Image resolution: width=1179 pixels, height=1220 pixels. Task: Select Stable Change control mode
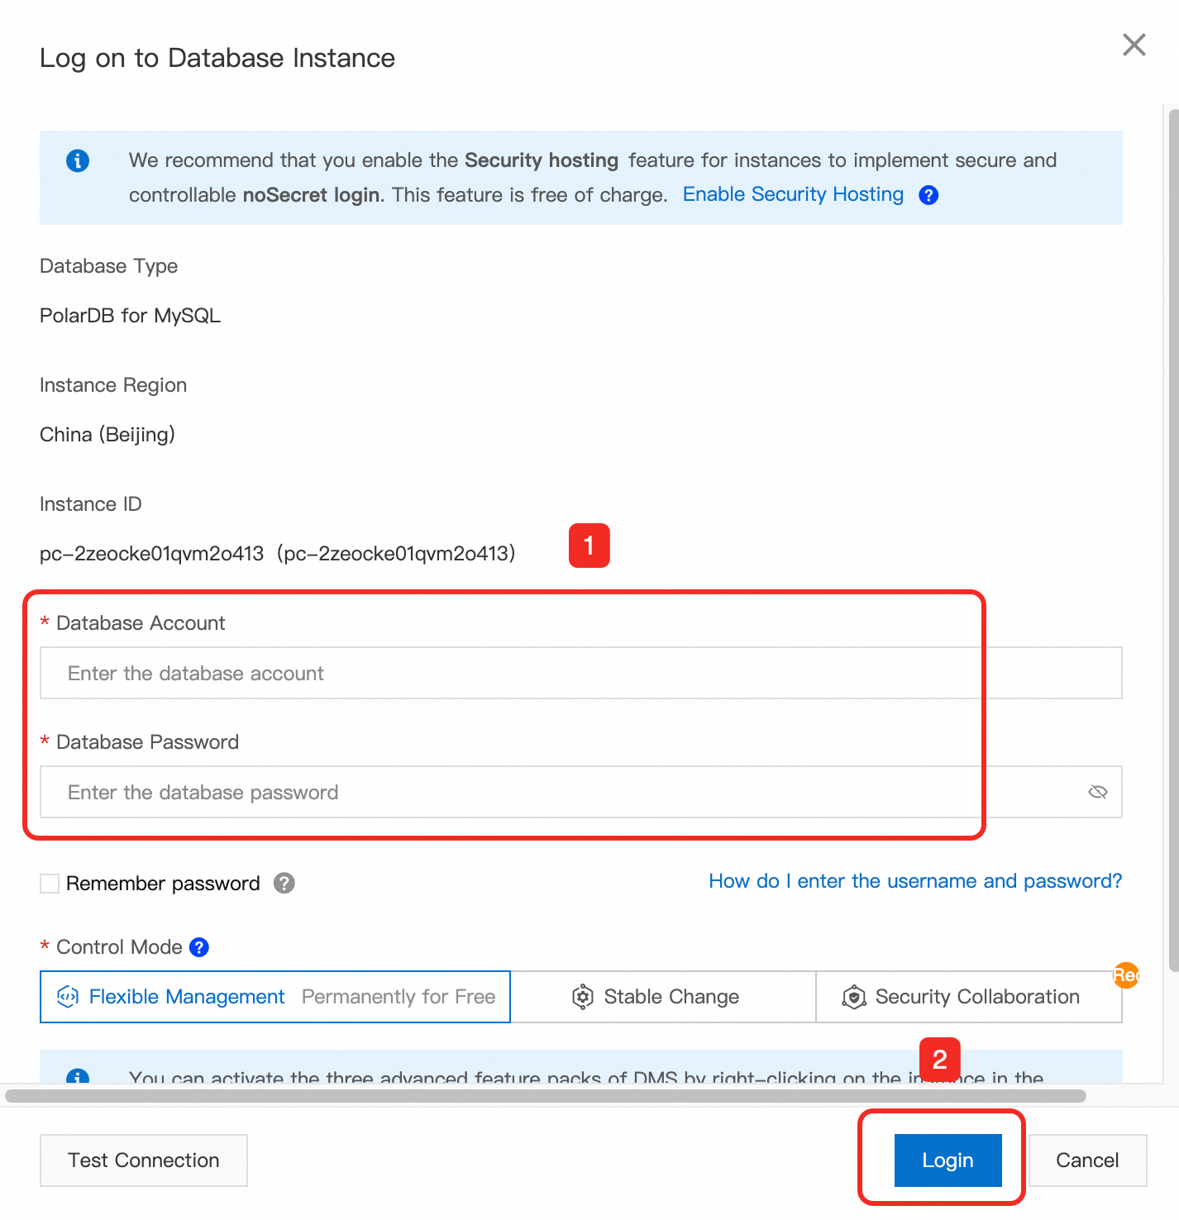pos(663,997)
